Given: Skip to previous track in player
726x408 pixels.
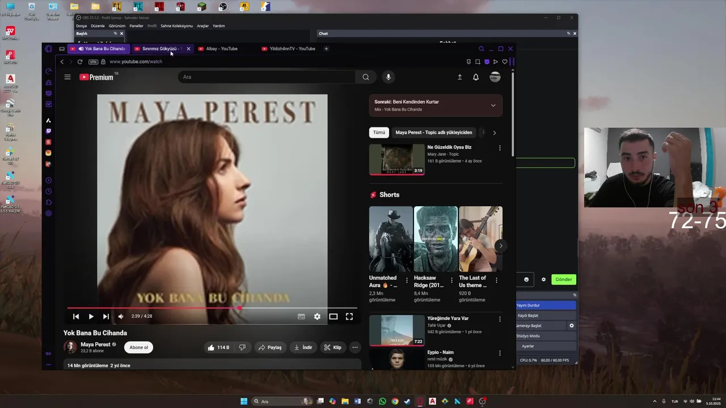Looking at the screenshot, I should pyautogui.click(x=76, y=316).
